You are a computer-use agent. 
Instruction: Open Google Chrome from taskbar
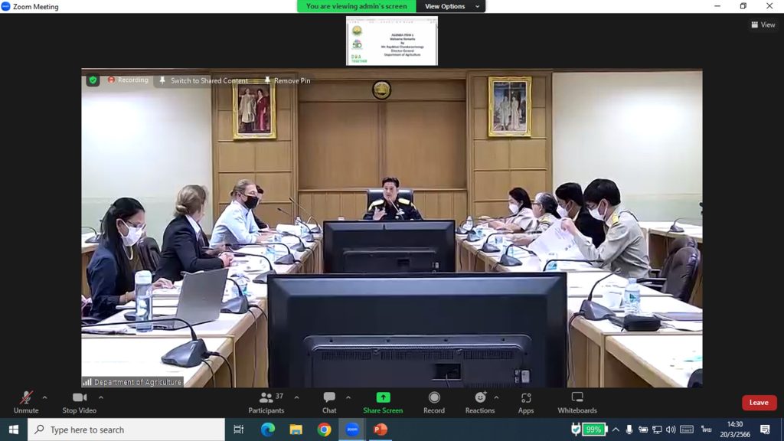coord(324,430)
